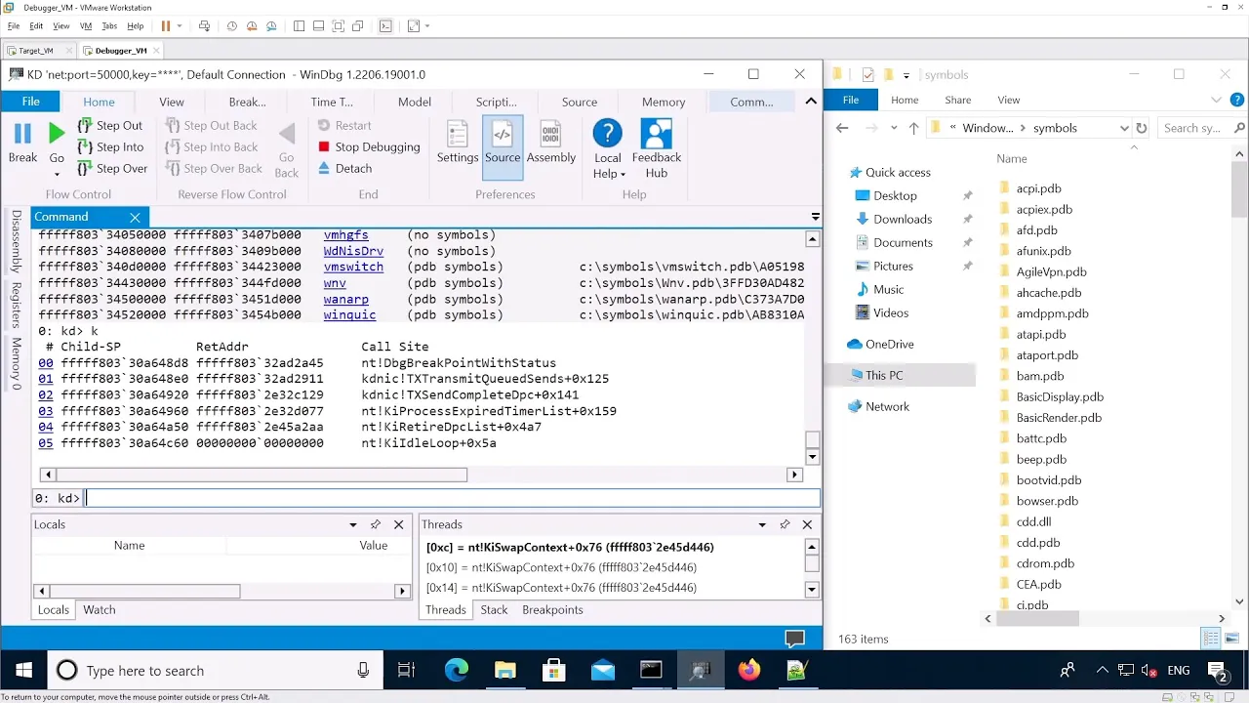This screenshot has height=703, width=1249.
Task: Click the winquic module link
Action: coord(349,314)
